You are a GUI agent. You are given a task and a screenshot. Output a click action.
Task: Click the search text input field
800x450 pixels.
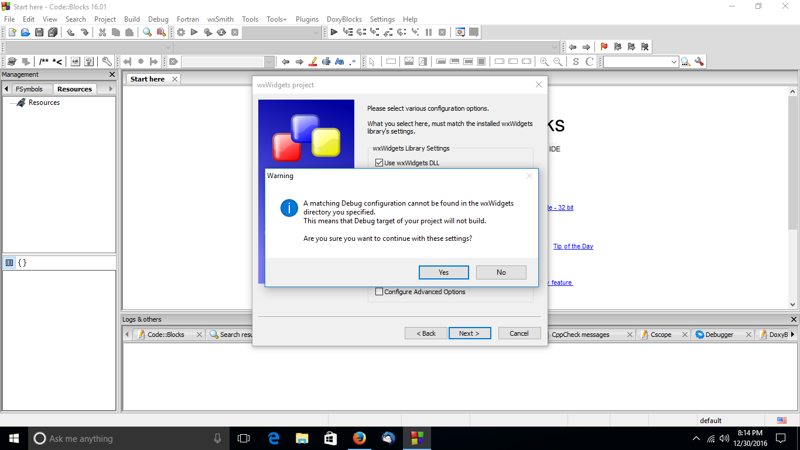pyautogui.click(x=637, y=62)
